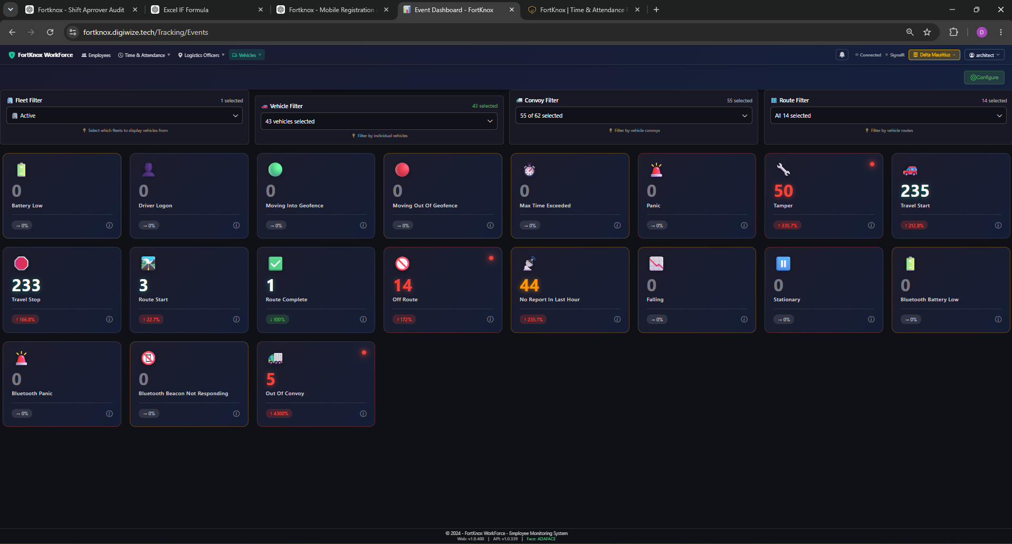Viewport: 1012px width, 544px height.
Task: Expand the Delta Mauritius site selector
Action: point(934,55)
